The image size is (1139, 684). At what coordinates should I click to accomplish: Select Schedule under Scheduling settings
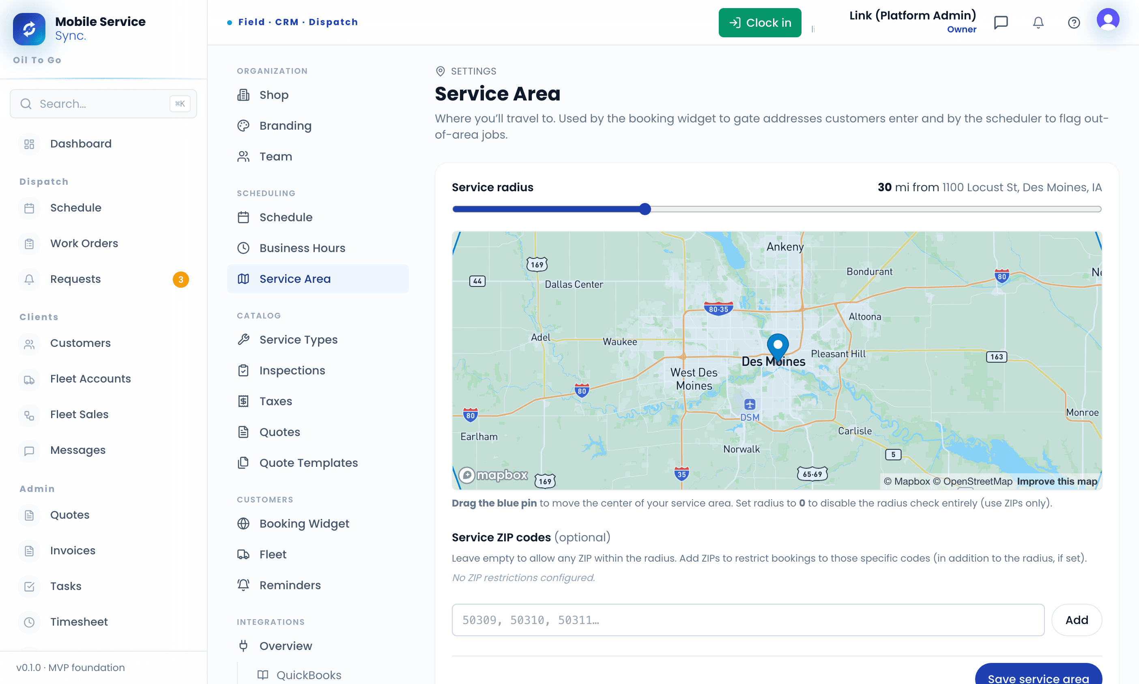coord(318,218)
